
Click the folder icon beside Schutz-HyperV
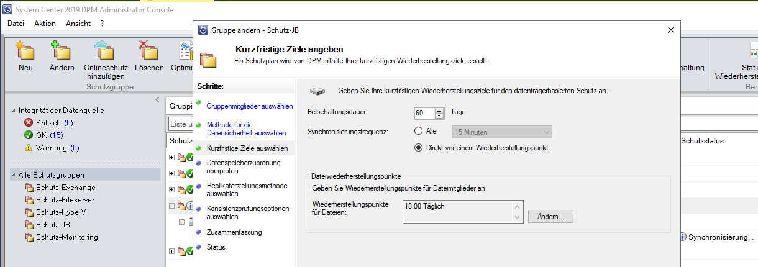coord(29,212)
